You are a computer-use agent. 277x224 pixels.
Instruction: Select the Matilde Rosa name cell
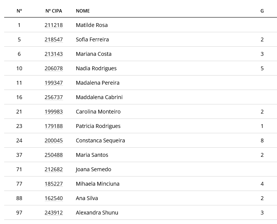(92, 25)
